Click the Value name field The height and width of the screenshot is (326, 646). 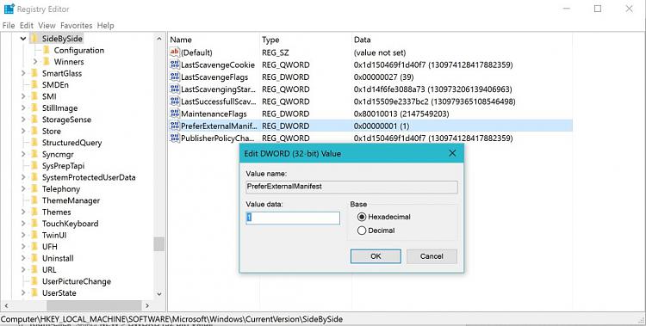click(x=351, y=187)
